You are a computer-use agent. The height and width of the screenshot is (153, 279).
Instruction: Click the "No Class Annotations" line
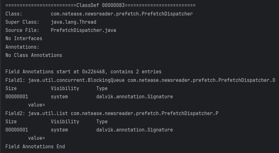(34, 55)
